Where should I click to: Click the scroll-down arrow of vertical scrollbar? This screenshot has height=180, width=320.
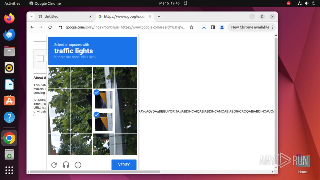[x=276, y=168]
